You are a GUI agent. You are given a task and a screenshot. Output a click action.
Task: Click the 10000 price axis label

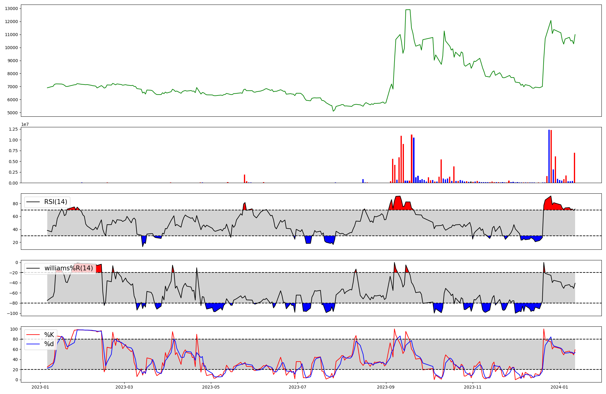click(x=12, y=48)
